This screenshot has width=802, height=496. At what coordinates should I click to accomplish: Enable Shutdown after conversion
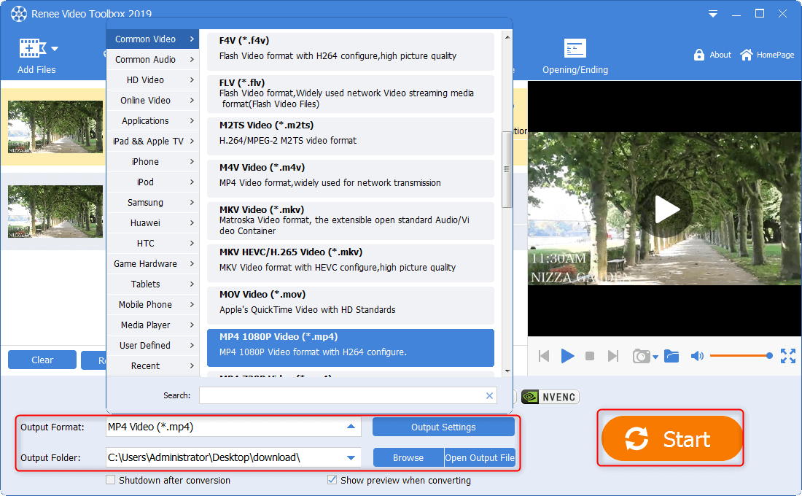pos(111,480)
